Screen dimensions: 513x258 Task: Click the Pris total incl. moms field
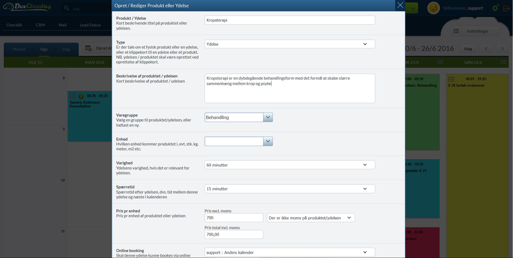tap(234, 234)
